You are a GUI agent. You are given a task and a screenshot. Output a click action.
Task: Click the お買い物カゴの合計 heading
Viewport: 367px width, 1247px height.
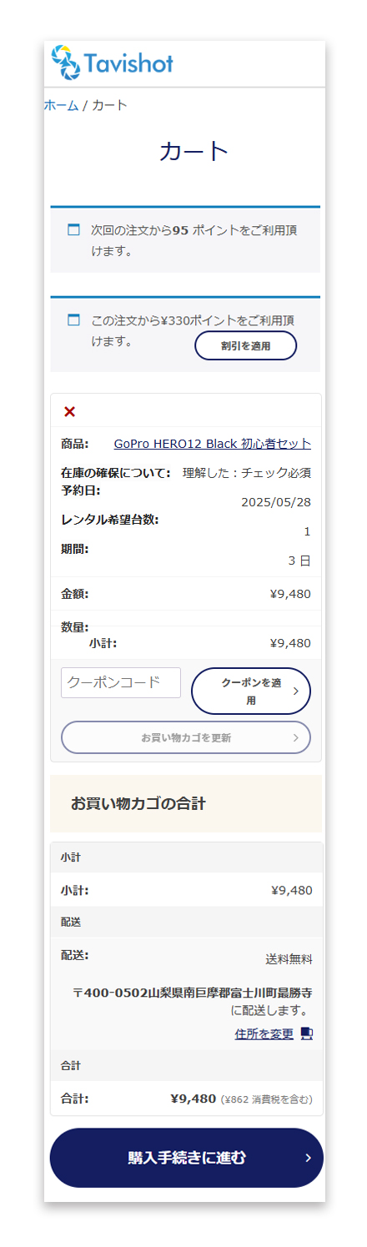[138, 804]
